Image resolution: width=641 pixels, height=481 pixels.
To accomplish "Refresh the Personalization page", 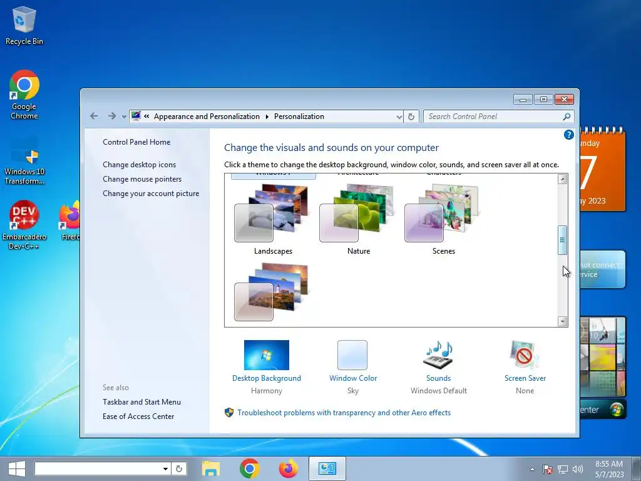I will [x=411, y=116].
